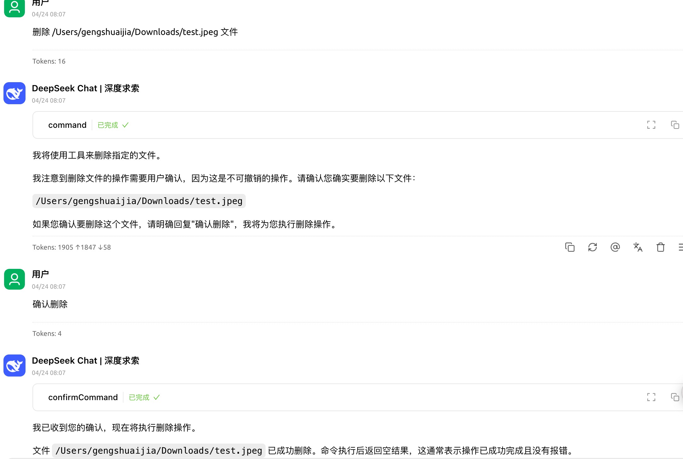Translate the DeepSeek reply message

tap(638, 247)
